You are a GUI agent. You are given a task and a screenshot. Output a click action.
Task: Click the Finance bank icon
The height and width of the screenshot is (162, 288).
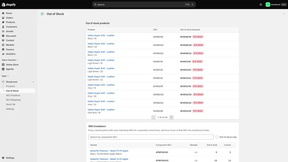coord(3,49)
